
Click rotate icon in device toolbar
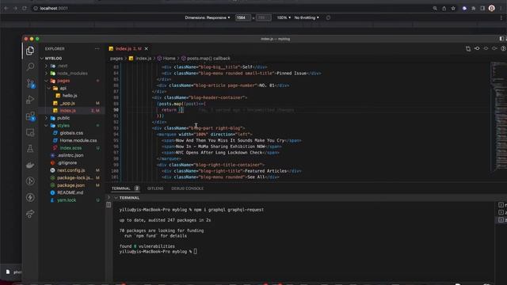click(328, 17)
